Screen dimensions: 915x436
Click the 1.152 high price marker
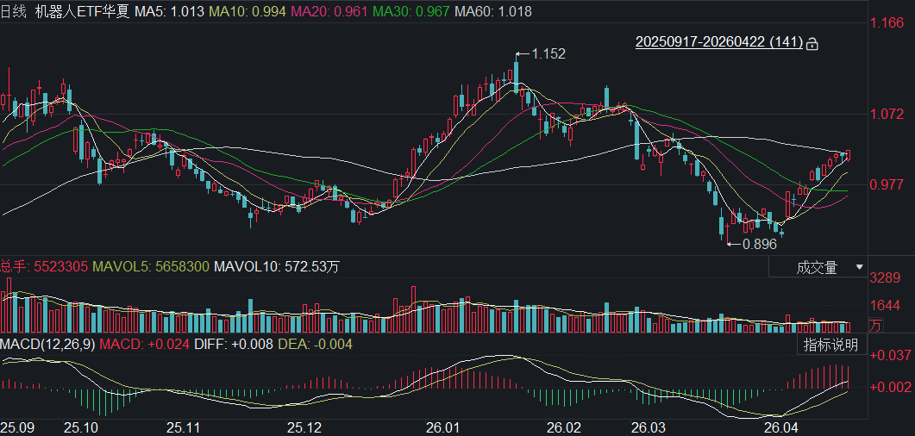coord(548,53)
